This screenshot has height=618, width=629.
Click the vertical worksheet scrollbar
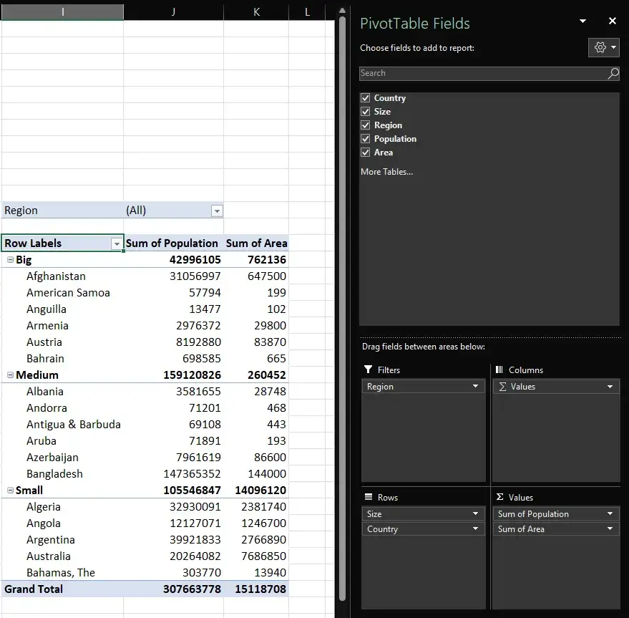click(342, 308)
